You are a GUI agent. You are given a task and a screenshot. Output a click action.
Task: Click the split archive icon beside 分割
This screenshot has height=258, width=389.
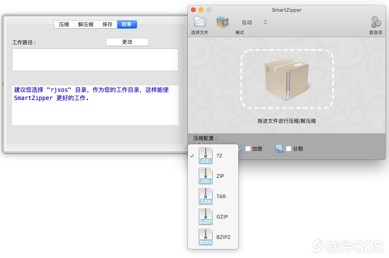click(x=279, y=149)
